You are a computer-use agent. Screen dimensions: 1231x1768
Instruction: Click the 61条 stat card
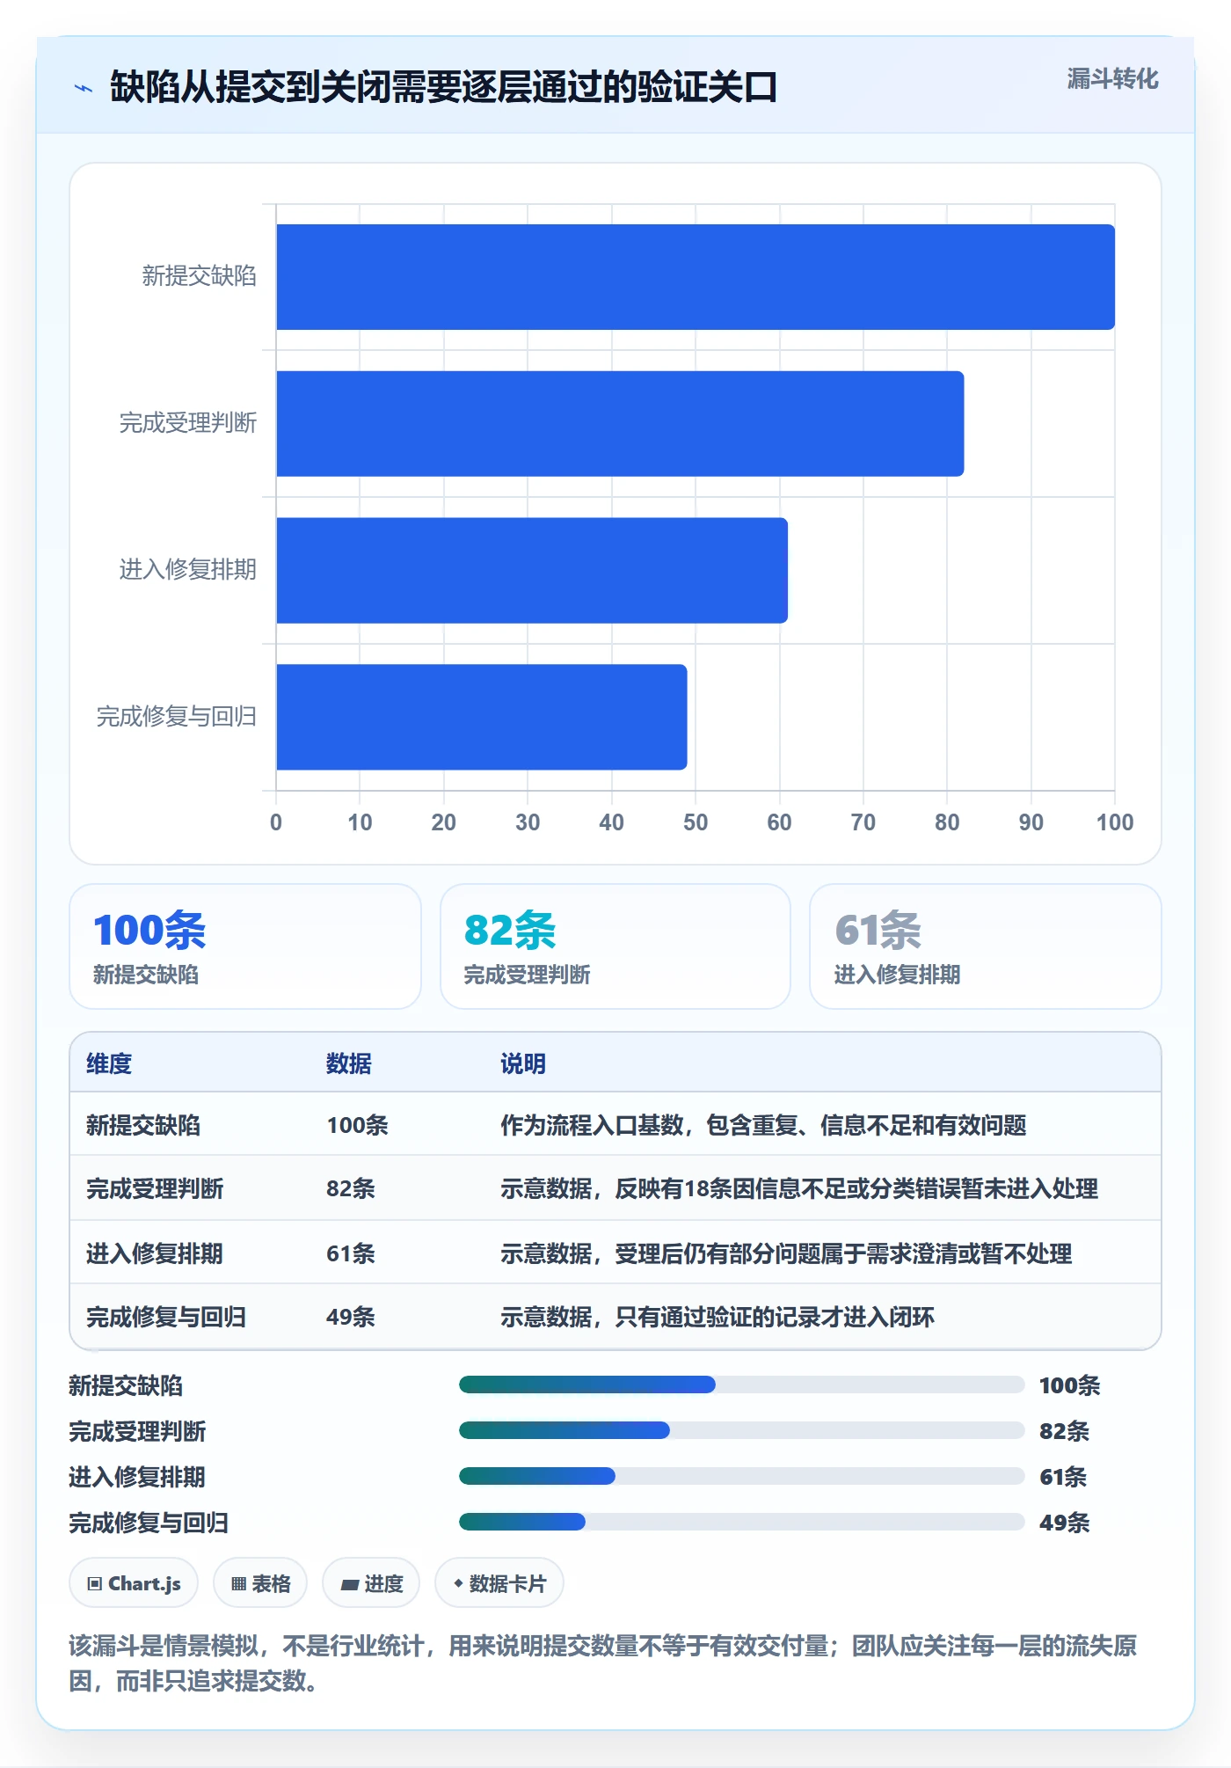coord(986,946)
